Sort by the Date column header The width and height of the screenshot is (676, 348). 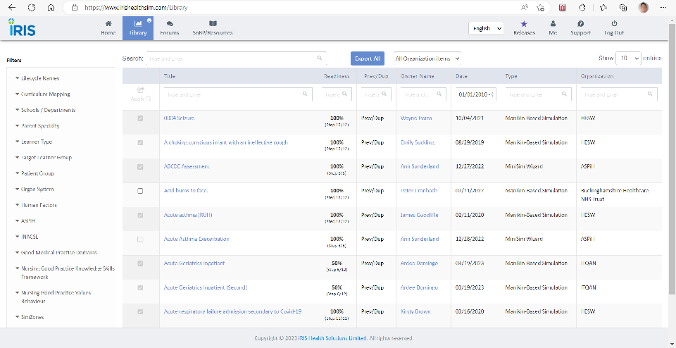[x=462, y=76]
